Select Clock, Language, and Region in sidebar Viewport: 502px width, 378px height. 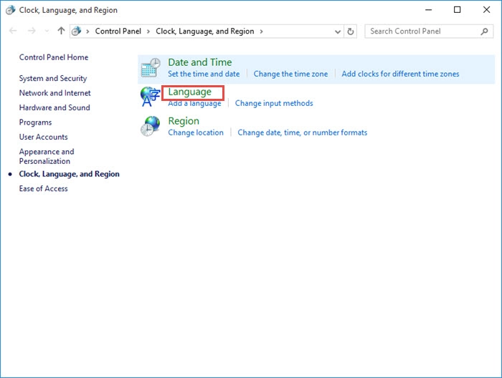pos(69,174)
